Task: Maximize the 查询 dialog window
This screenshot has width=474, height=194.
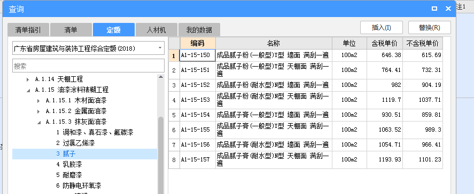Action: pos(434,9)
